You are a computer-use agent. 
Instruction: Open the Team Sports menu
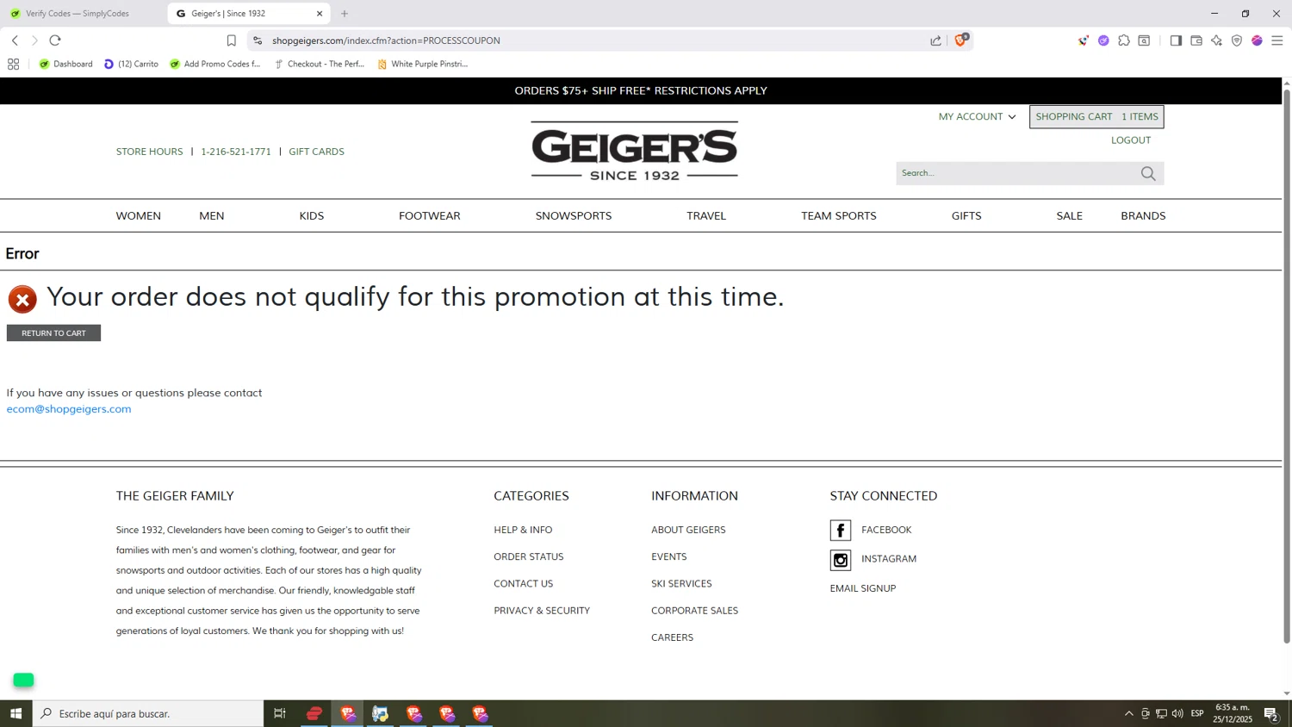[839, 216]
